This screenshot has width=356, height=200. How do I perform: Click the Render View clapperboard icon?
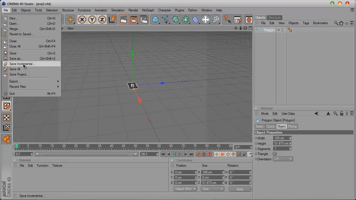[123, 19]
